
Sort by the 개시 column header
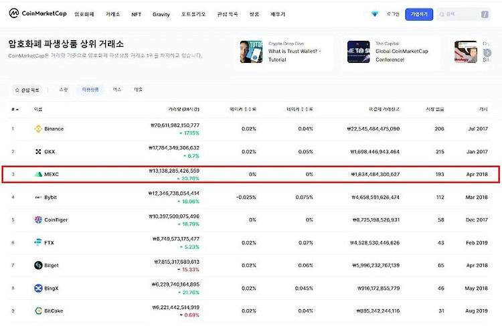tap(483, 110)
